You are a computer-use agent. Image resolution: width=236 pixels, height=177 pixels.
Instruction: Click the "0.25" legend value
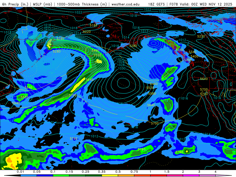pos(86,172)
